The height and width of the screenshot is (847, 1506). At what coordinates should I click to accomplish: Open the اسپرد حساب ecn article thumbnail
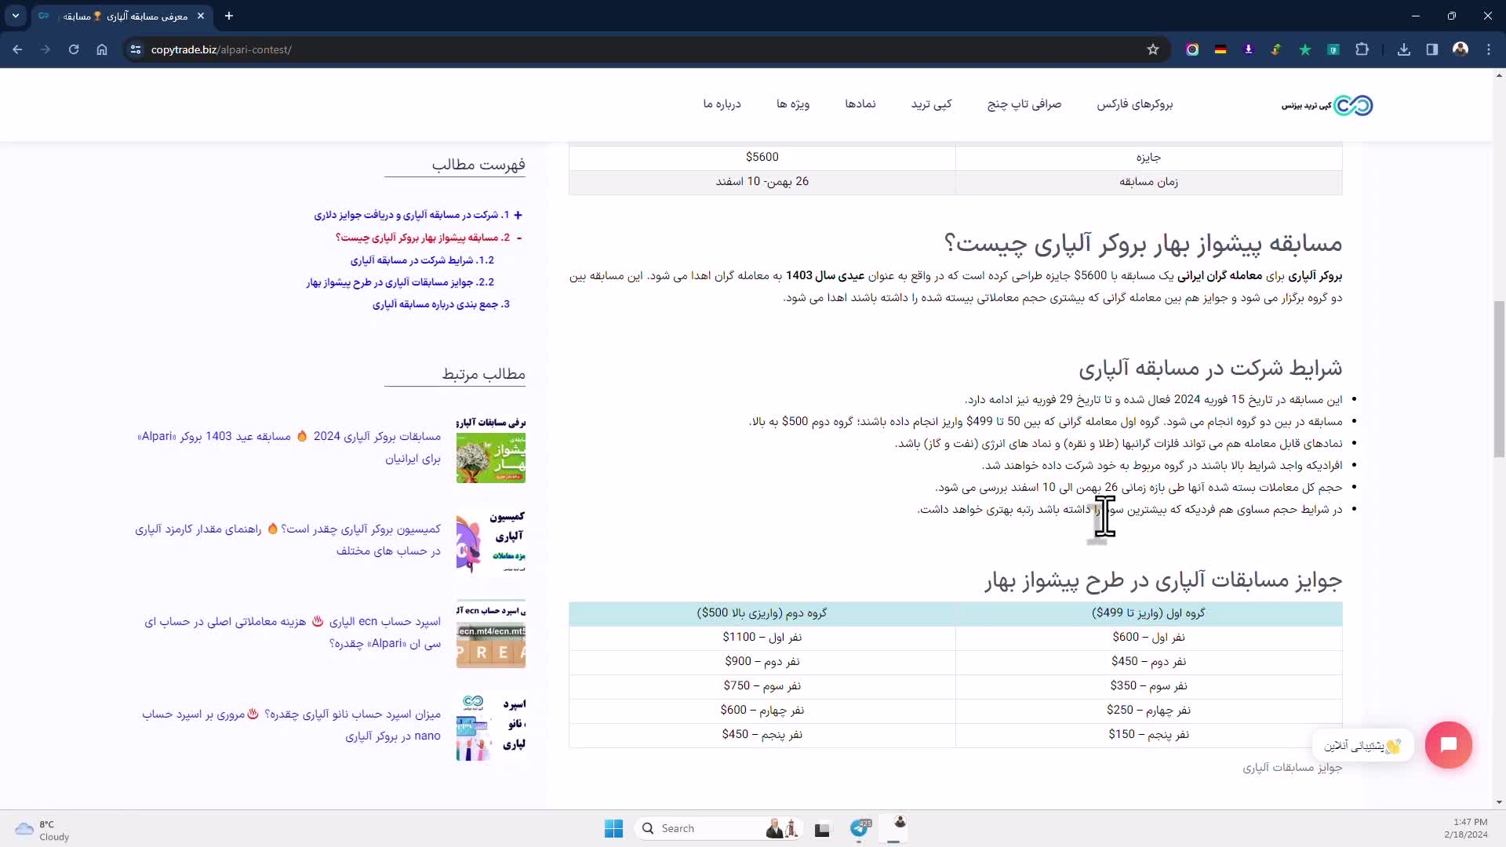pos(490,634)
